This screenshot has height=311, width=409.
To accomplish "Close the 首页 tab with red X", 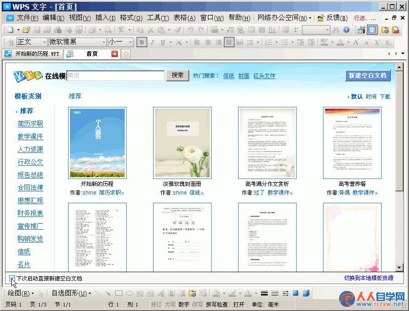I will [x=115, y=54].
